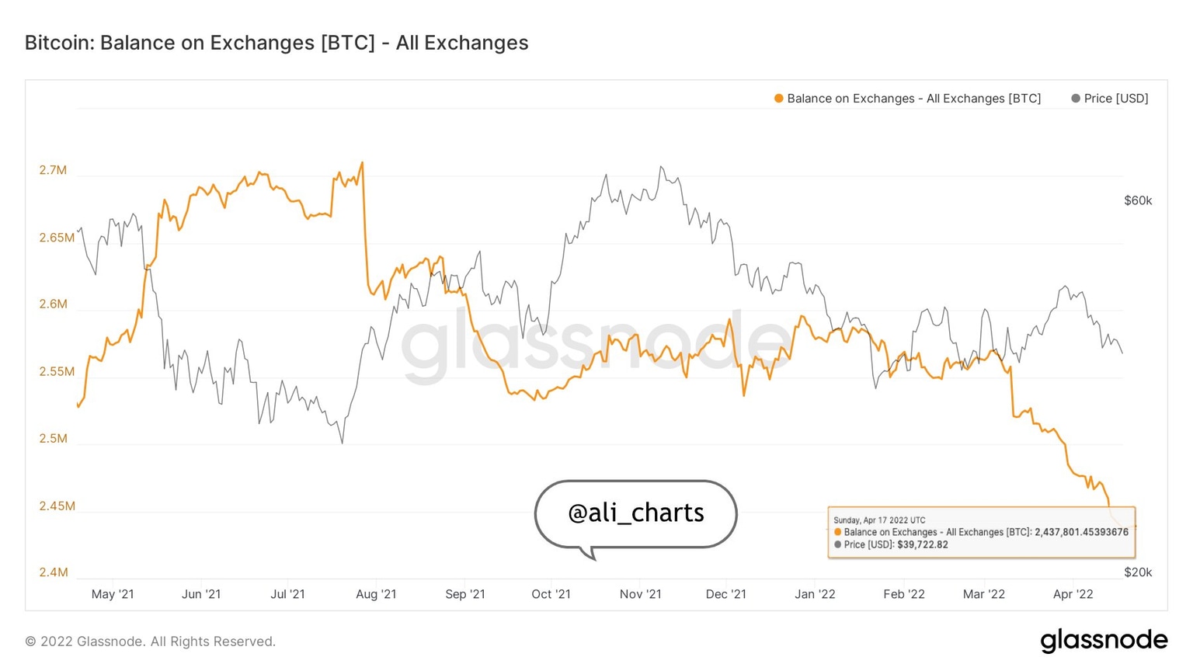
Task: Click the Nov '21 x-axis label
Action: tap(640, 594)
